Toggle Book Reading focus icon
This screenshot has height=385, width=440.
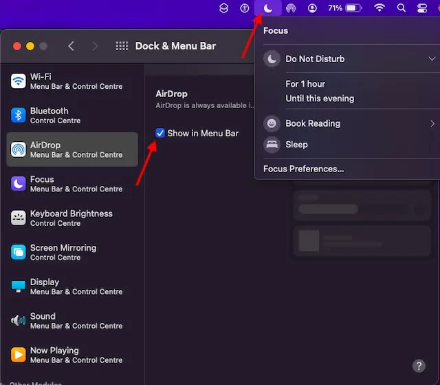pyautogui.click(x=272, y=123)
